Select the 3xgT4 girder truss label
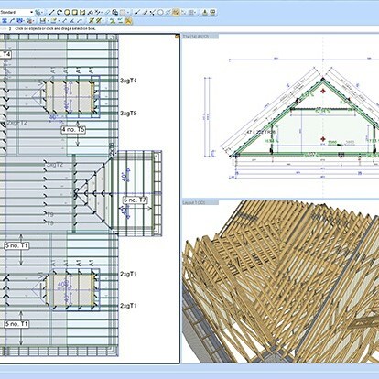 click(128, 81)
